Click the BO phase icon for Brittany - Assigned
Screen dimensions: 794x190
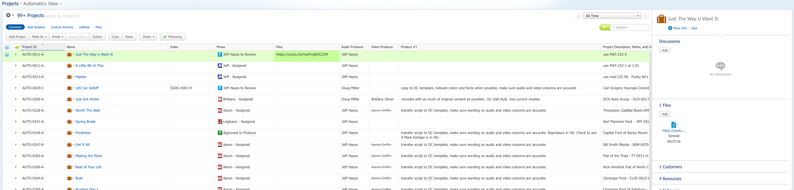pyautogui.click(x=220, y=99)
